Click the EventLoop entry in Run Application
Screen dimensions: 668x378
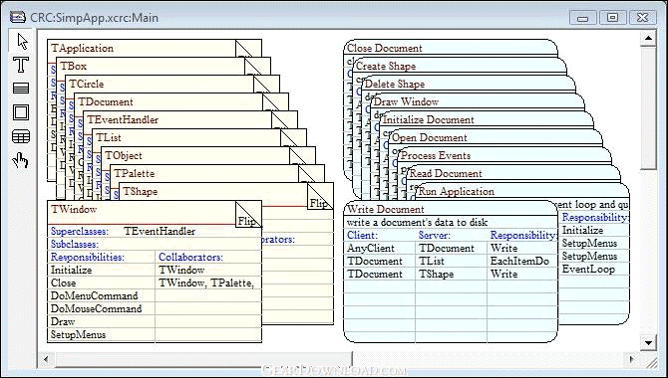(588, 269)
